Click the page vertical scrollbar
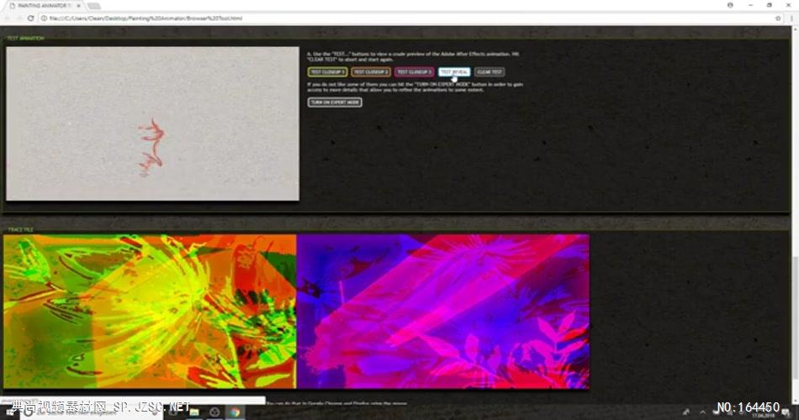The image size is (799, 420). [x=795, y=210]
